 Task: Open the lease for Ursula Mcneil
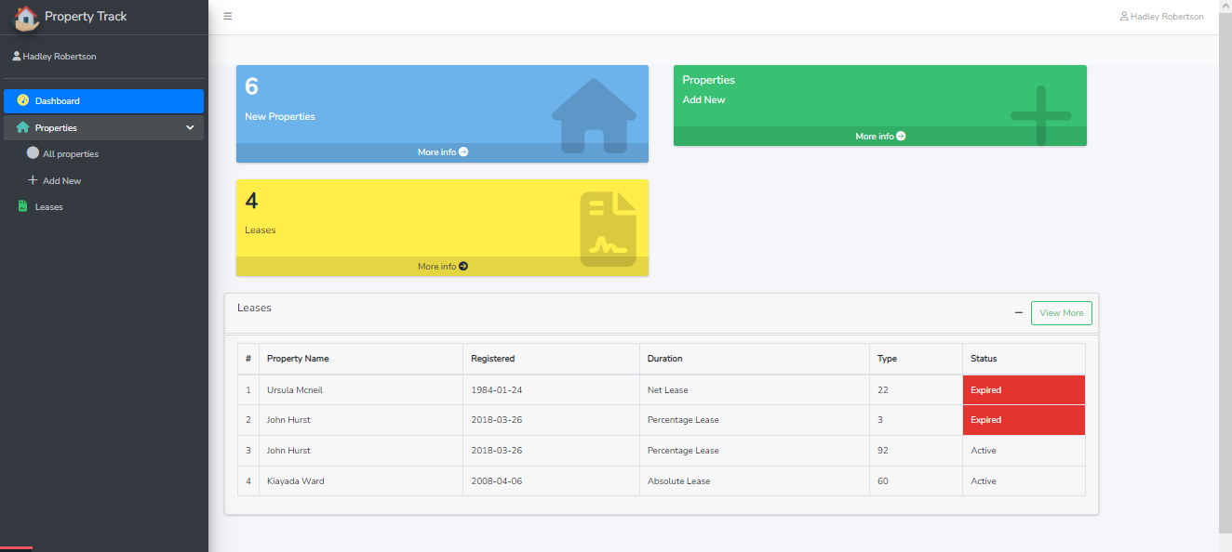295,389
